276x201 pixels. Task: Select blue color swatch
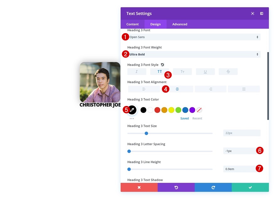click(x=185, y=110)
